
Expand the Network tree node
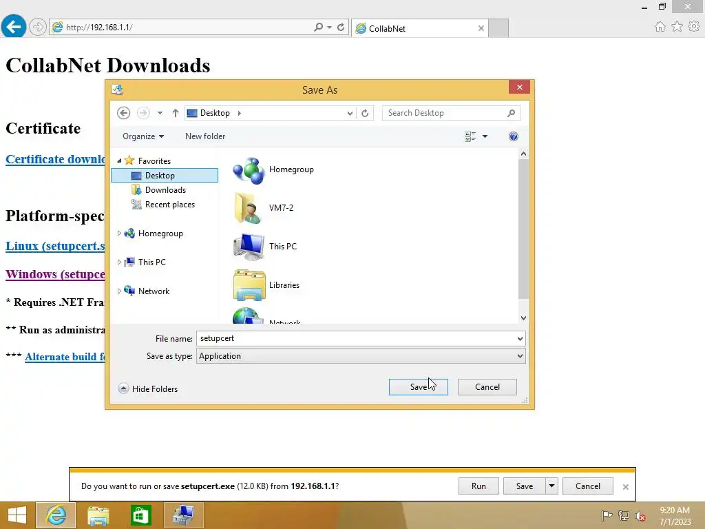pos(119,291)
